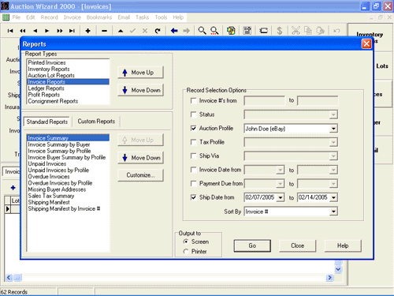
Task: Open Payment Due from start dropdown
Action: [x=281, y=184]
